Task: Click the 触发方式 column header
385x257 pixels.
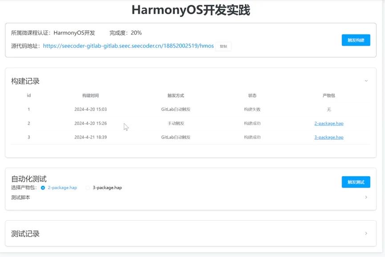Action: point(176,95)
